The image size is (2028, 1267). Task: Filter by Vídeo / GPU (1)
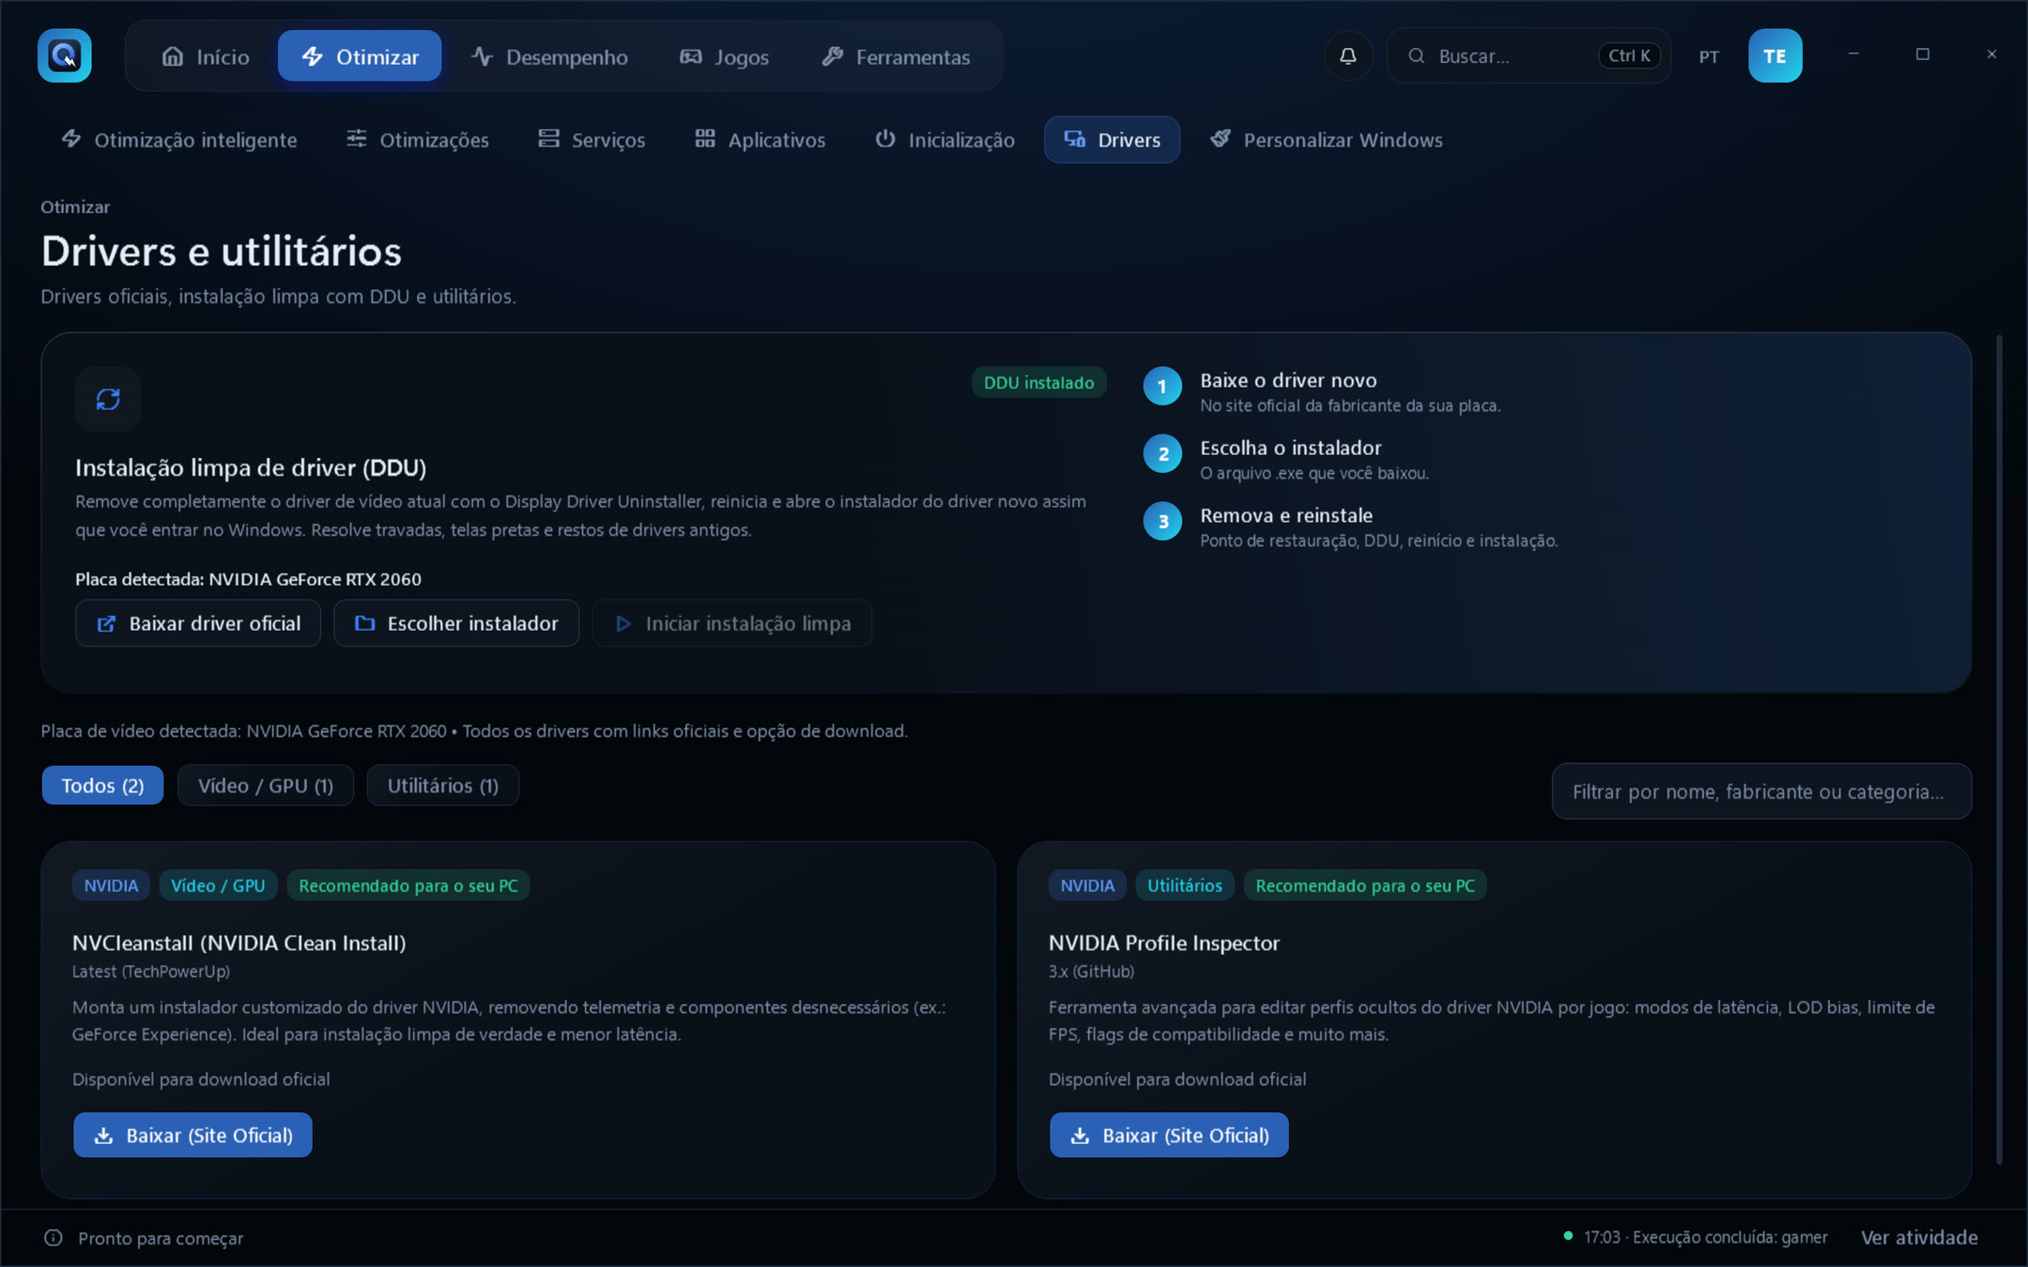tap(266, 786)
